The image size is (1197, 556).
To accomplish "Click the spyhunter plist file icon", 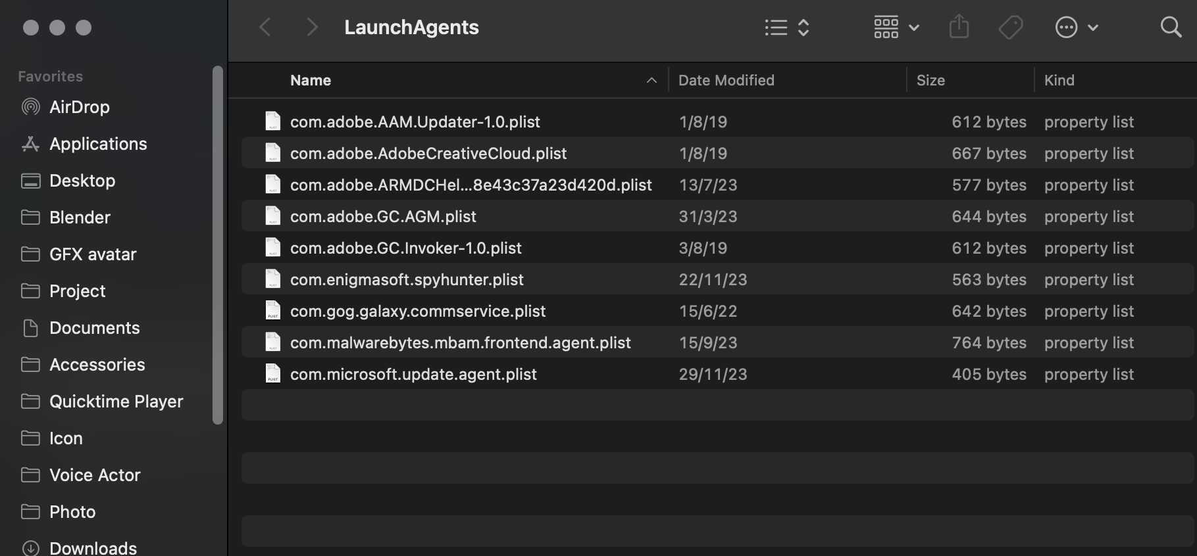I will (272, 279).
